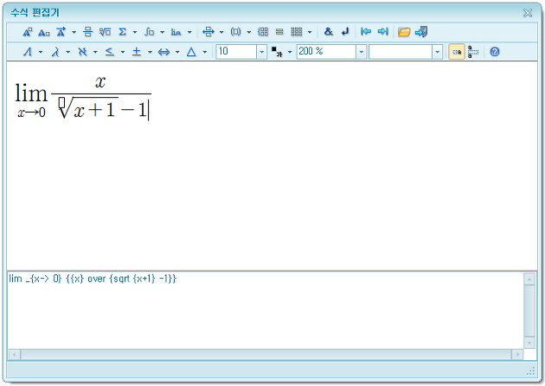Image resolution: width=545 pixels, height=386 pixels.
Task: Click the line break (return arrow) icon
Action: tap(345, 32)
